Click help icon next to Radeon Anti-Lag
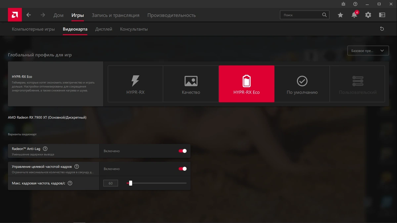The image size is (397, 223). [x=45, y=149]
